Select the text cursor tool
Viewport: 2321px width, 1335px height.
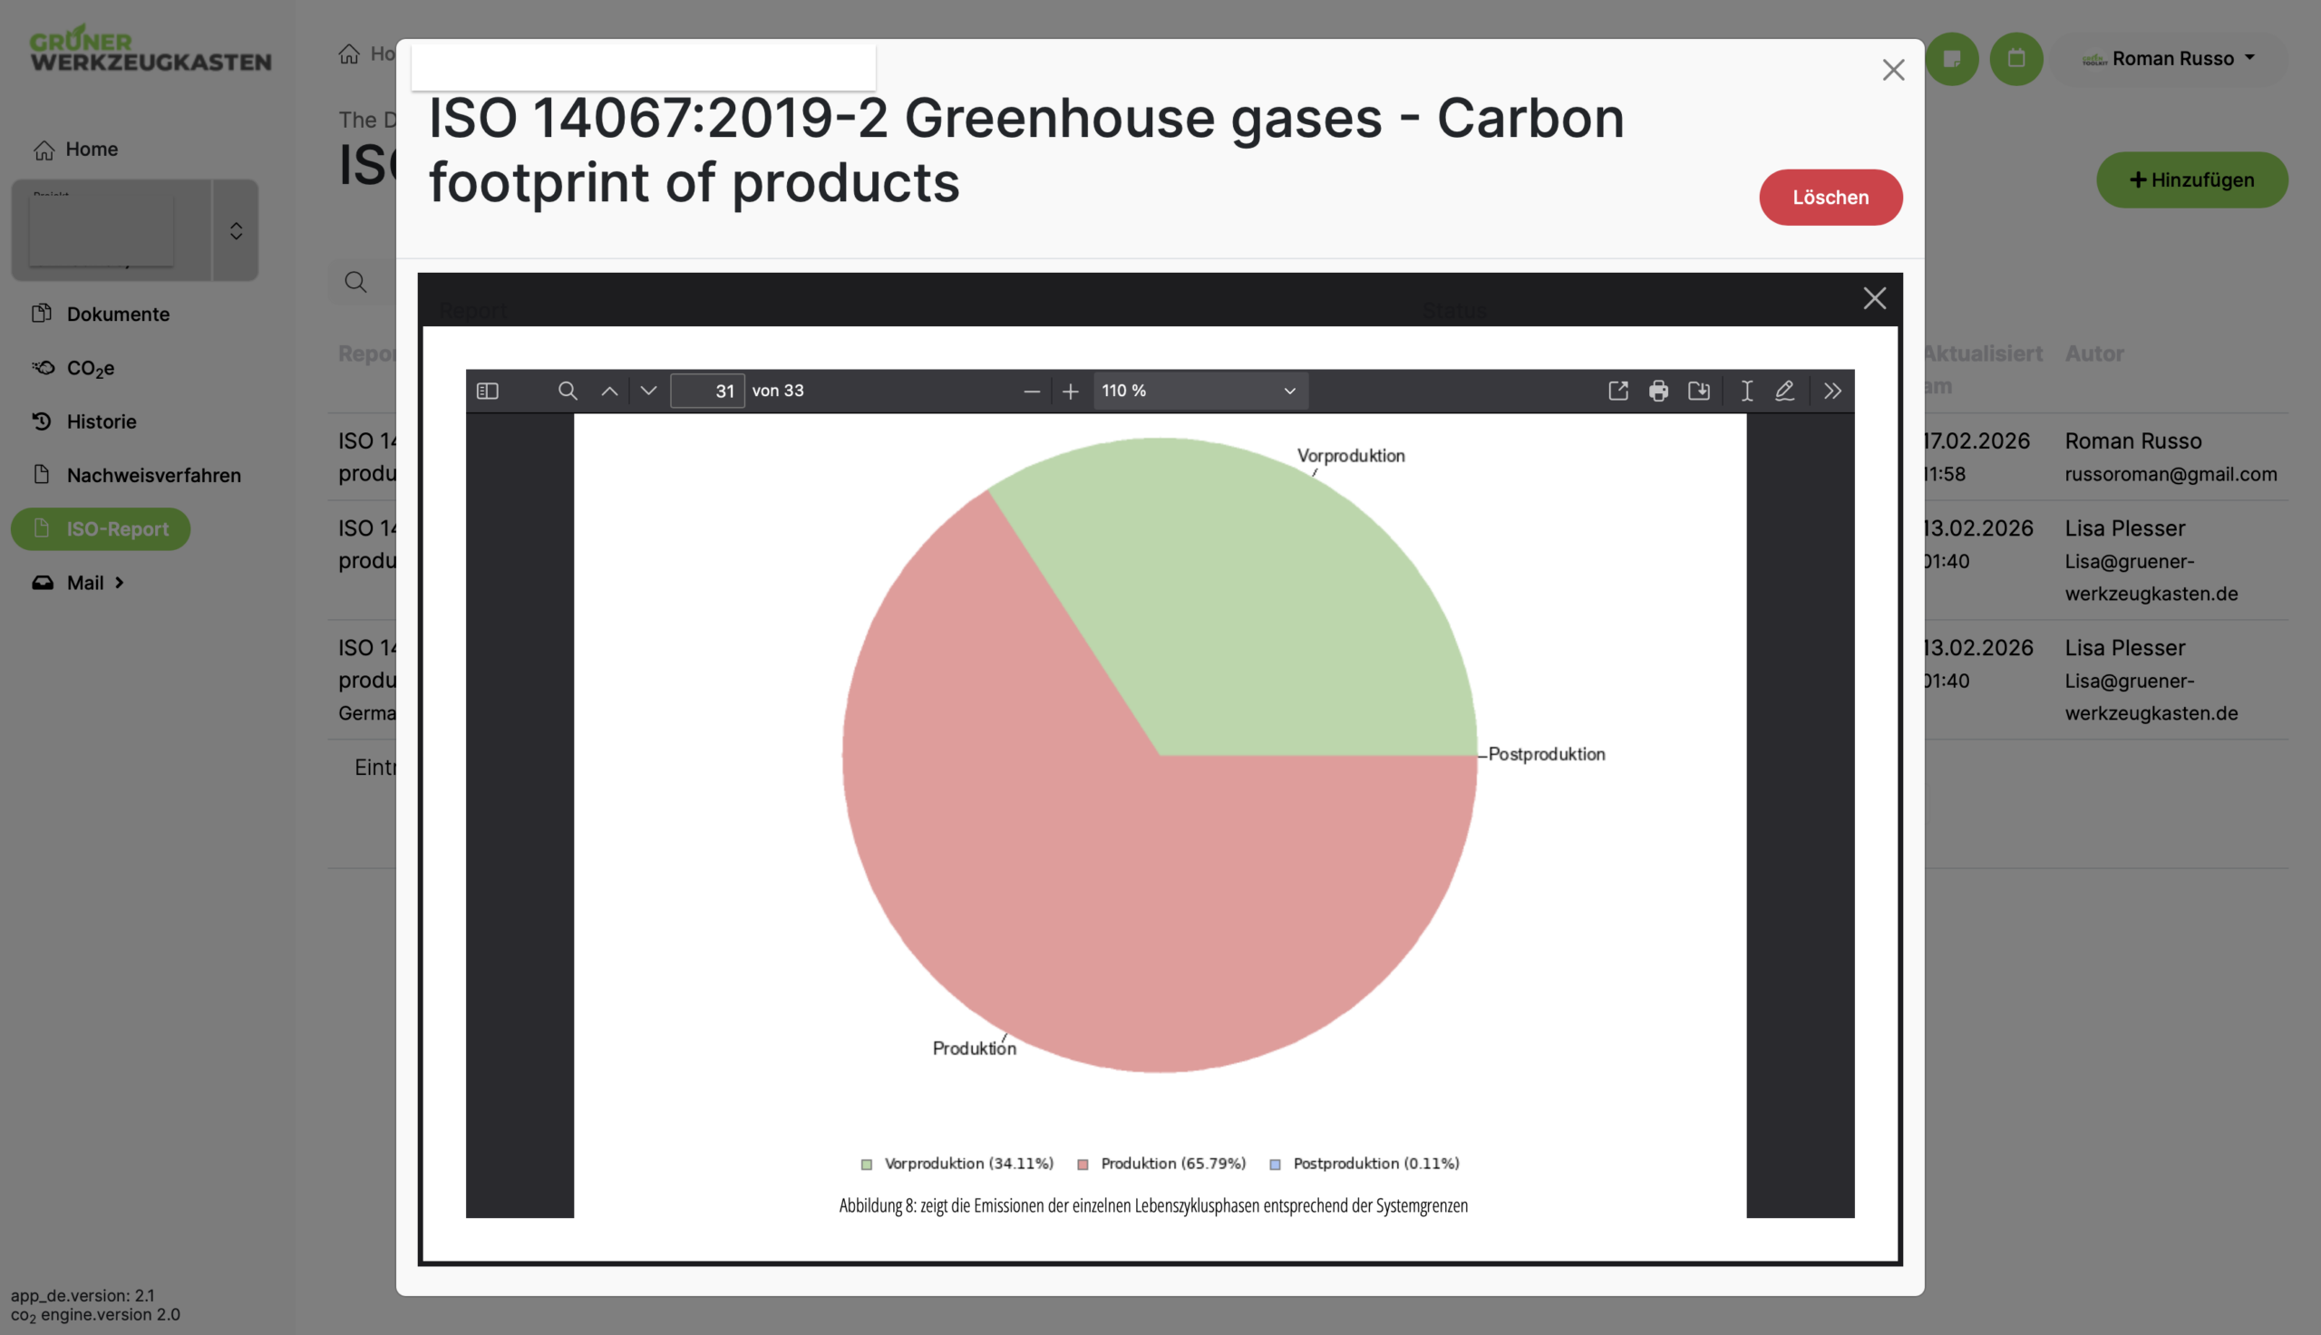(x=1747, y=391)
